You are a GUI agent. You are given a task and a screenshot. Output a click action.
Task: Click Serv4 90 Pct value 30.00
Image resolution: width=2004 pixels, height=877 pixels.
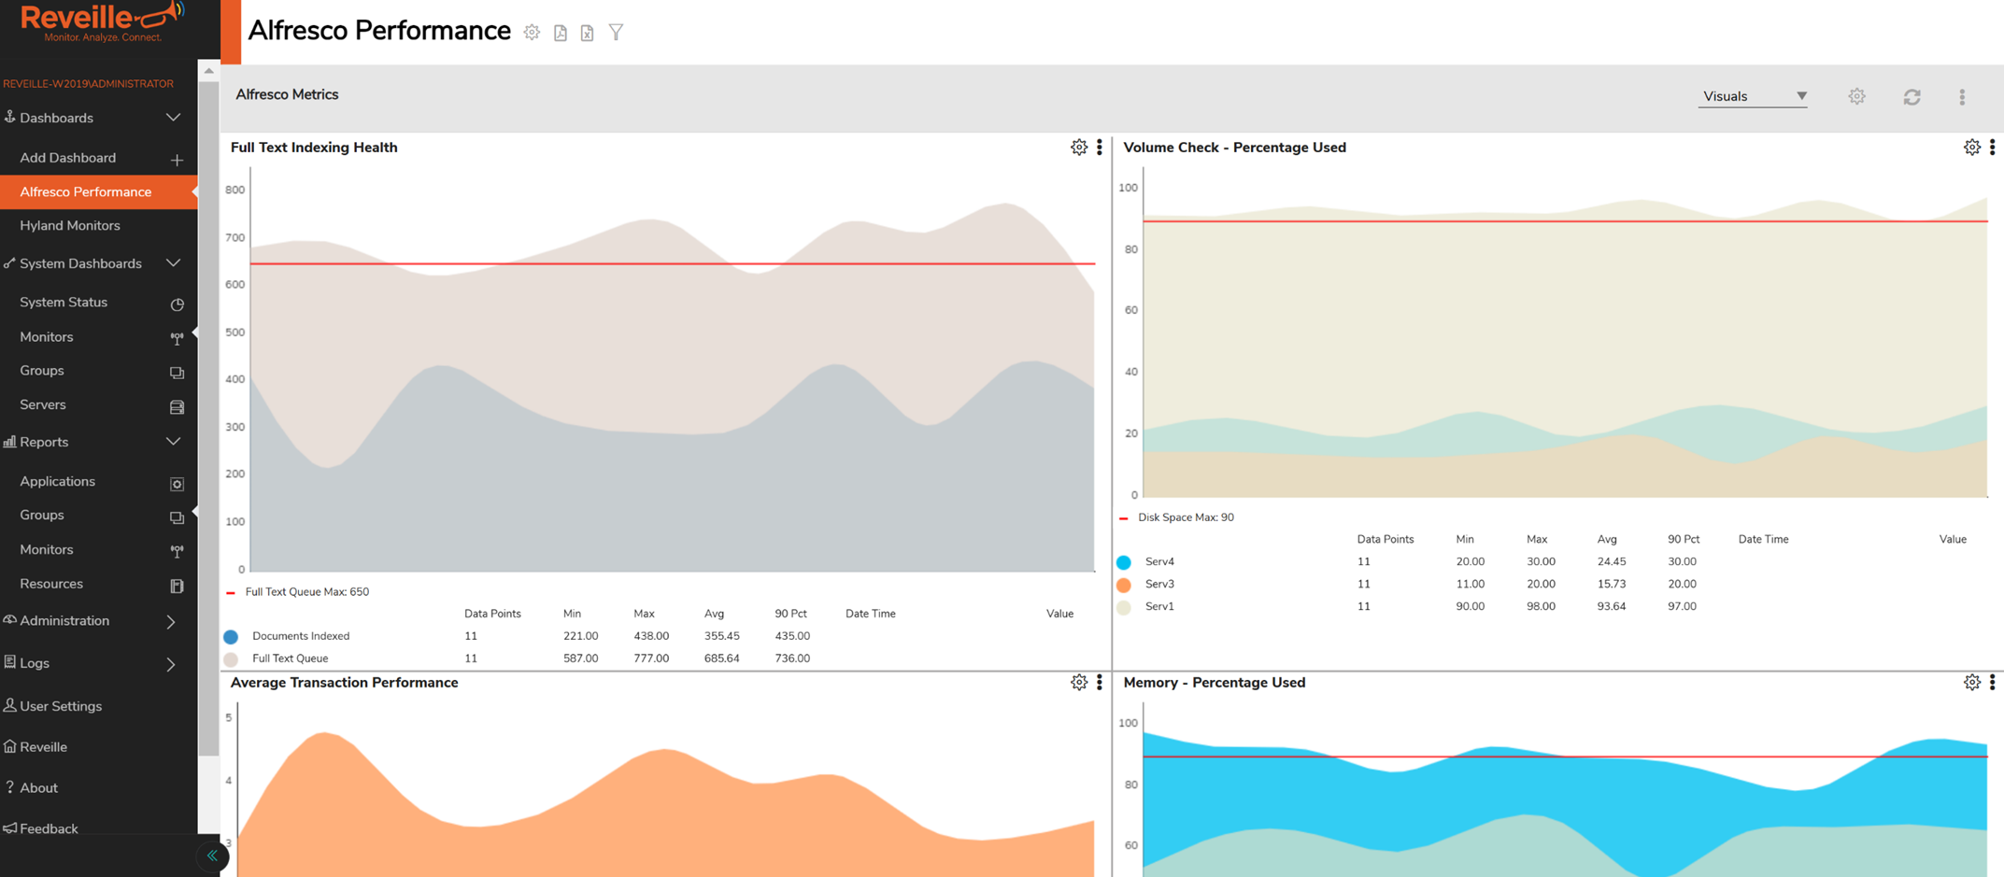click(x=1683, y=561)
